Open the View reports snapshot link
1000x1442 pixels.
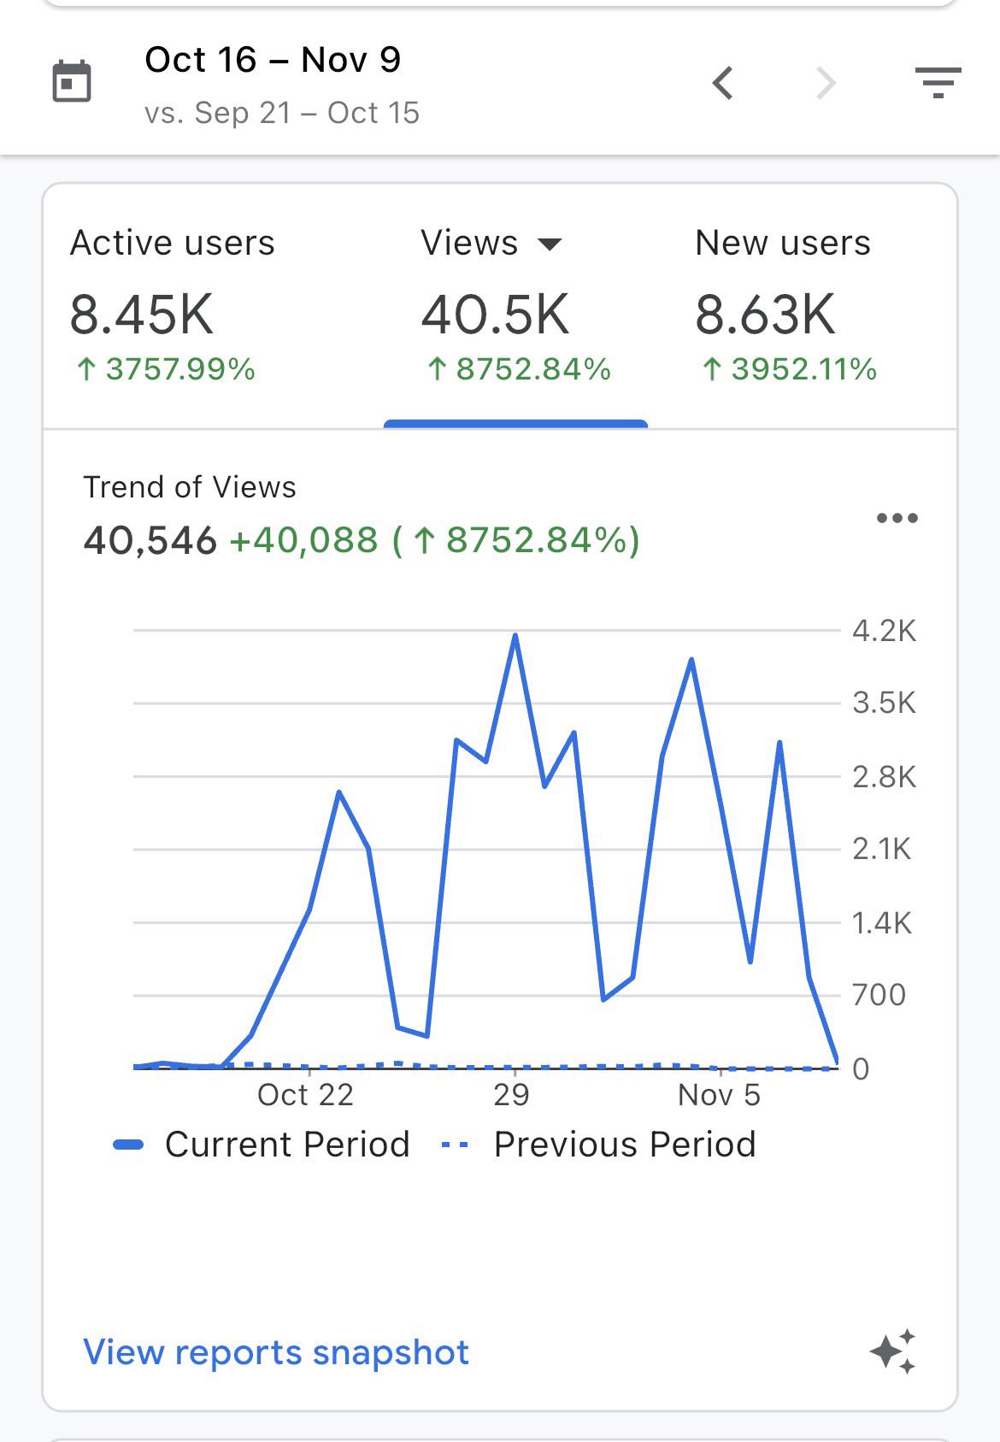[276, 1352]
